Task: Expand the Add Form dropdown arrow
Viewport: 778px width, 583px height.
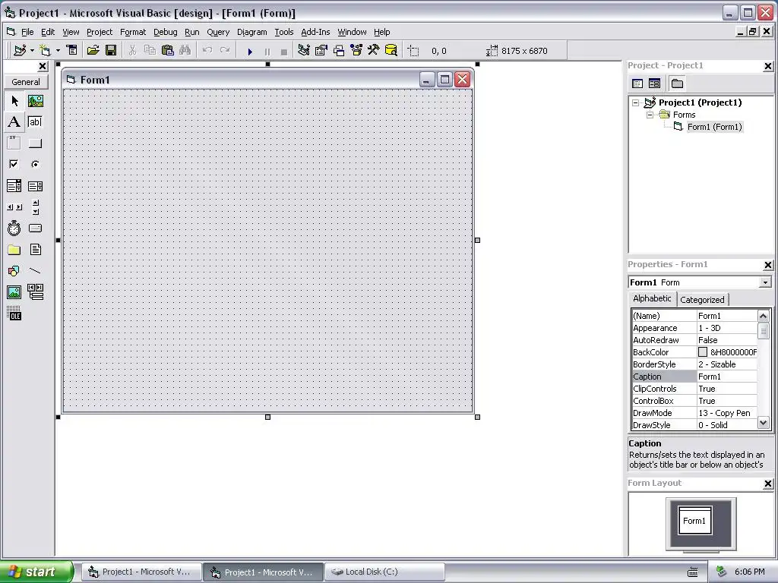Action: pyautogui.click(x=58, y=51)
